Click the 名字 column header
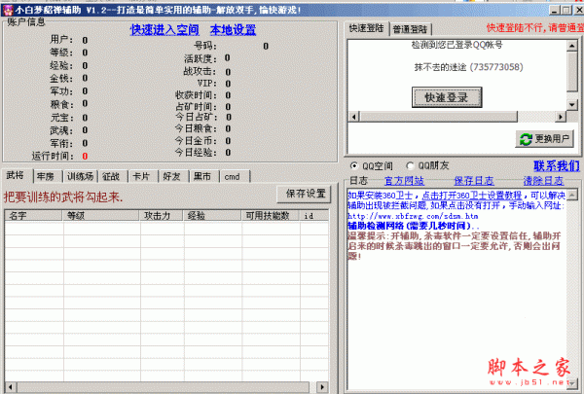Viewport: 584px width, 394px height. pos(33,216)
